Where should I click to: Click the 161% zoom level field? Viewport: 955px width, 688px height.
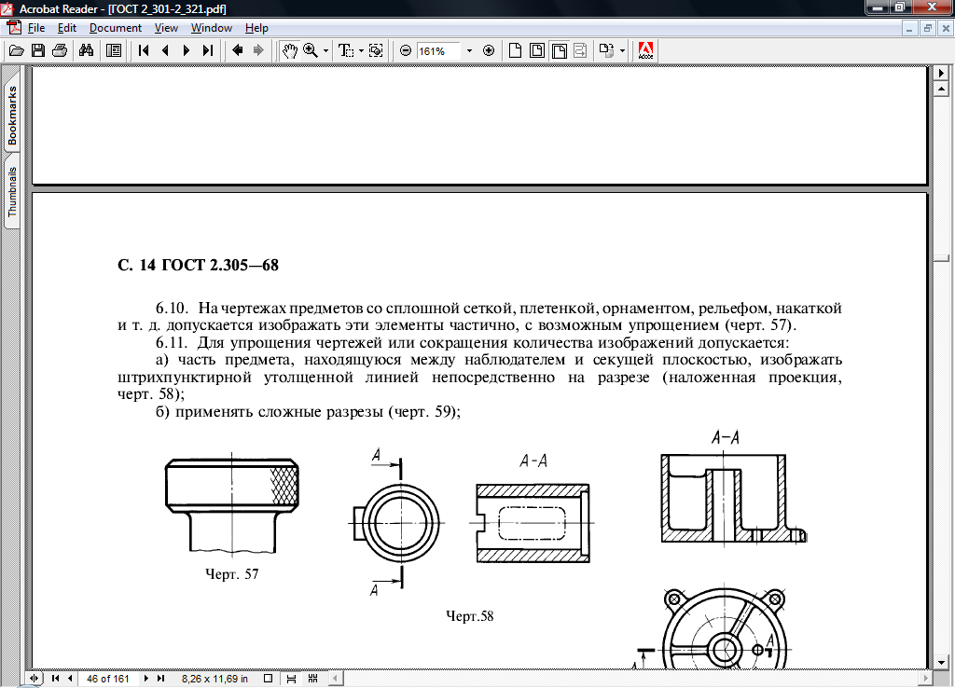(x=438, y=51)
